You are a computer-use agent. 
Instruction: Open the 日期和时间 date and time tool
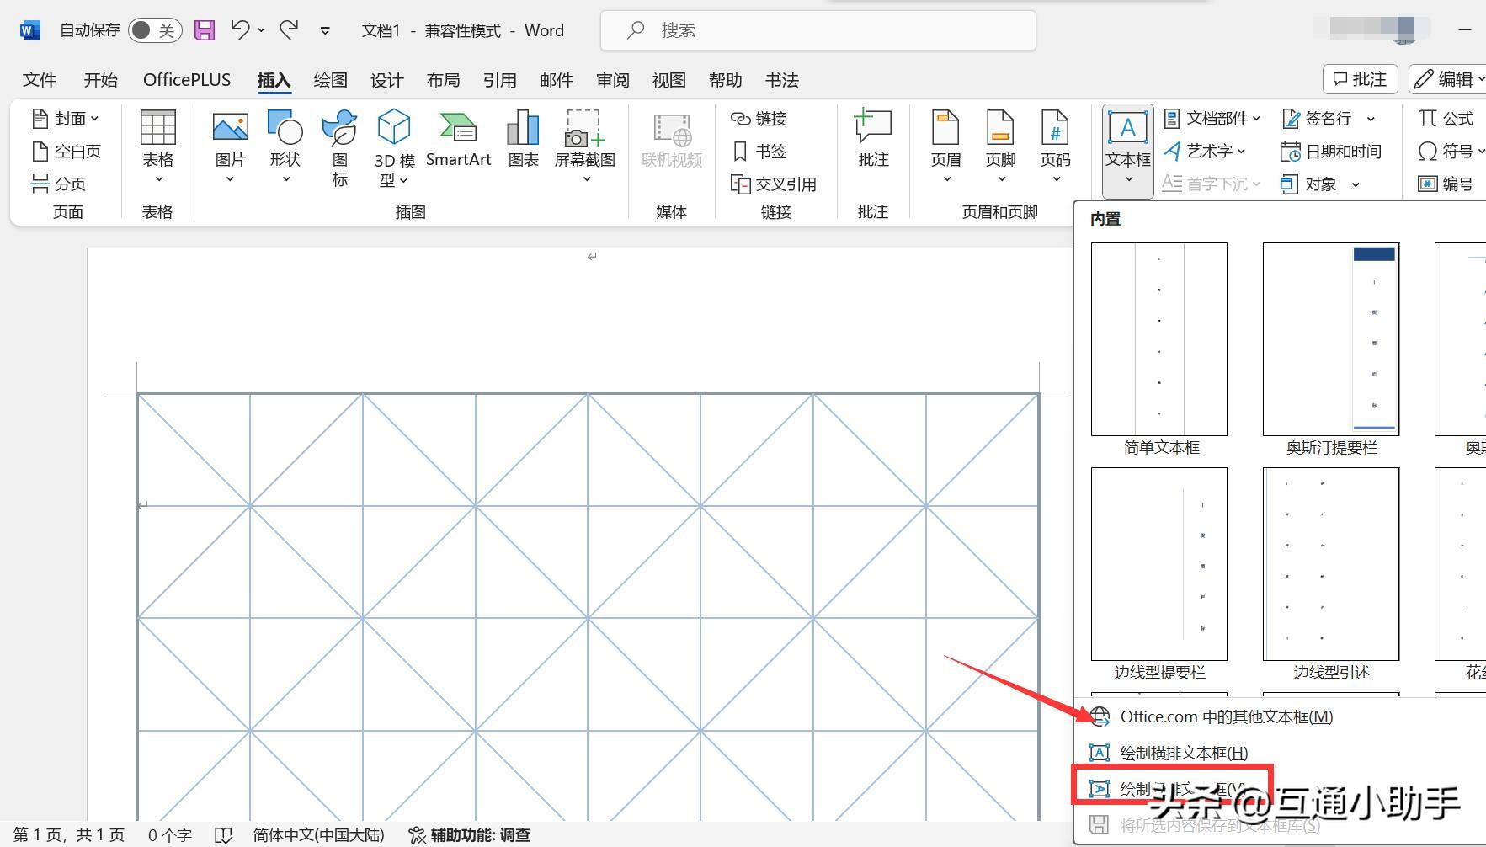[1331, 152]
